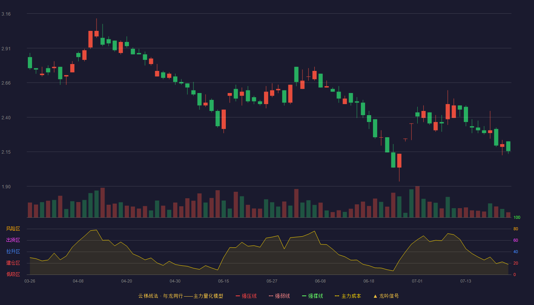Toggle the 强压线 legend series
534x305 pixels.
246,296
